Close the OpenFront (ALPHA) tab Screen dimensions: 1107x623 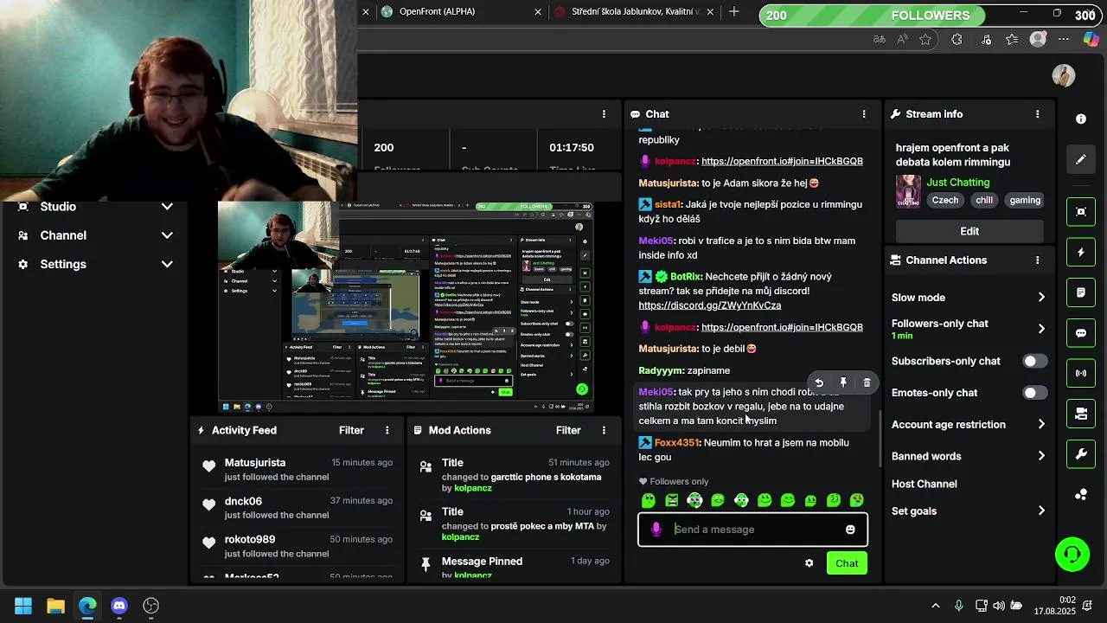click(538, 12)
